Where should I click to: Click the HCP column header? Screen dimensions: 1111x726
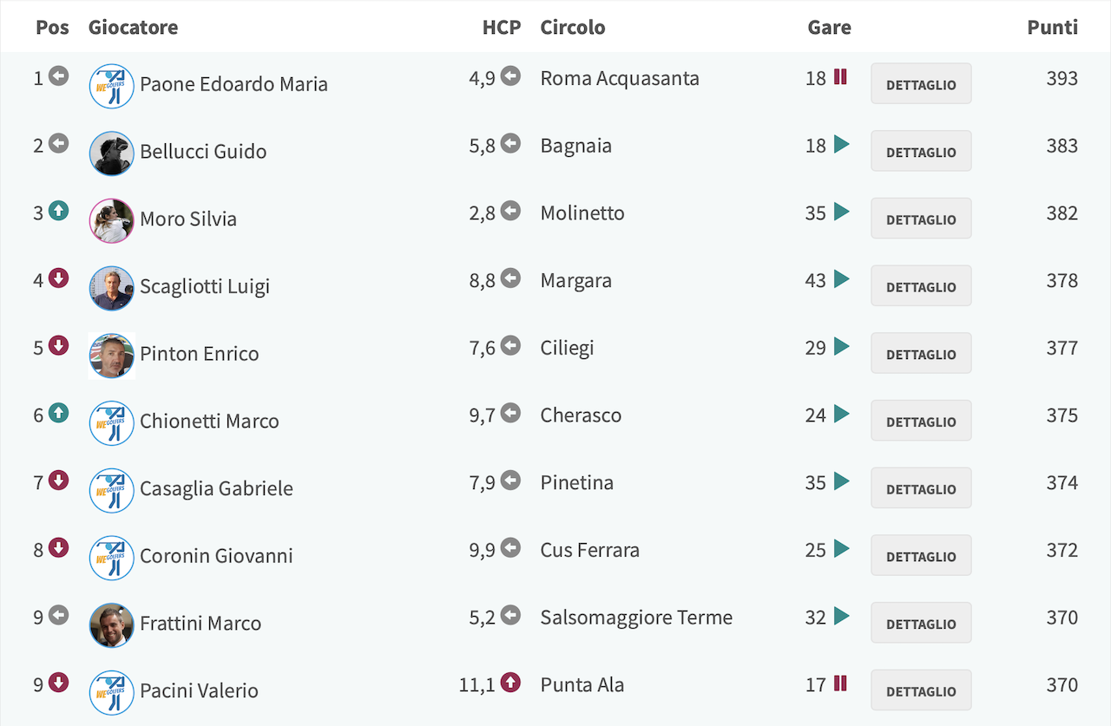[502, 27]
